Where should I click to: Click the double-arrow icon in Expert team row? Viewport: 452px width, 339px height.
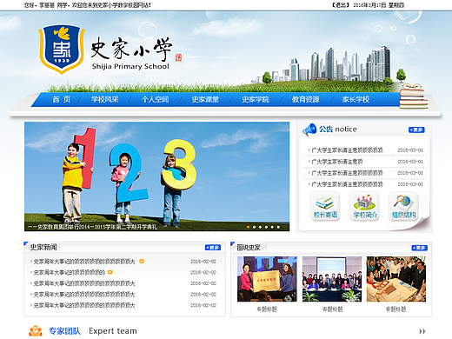click(422, 331)
